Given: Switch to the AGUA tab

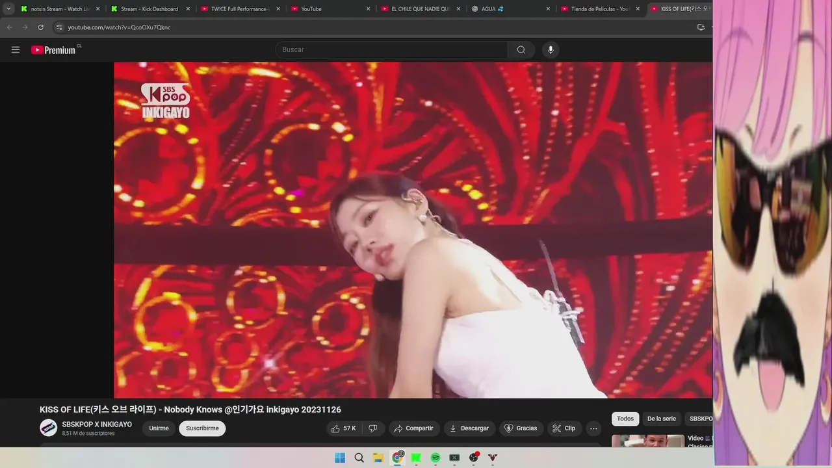Looking at the screenshot, I should [x=510, y=9].
